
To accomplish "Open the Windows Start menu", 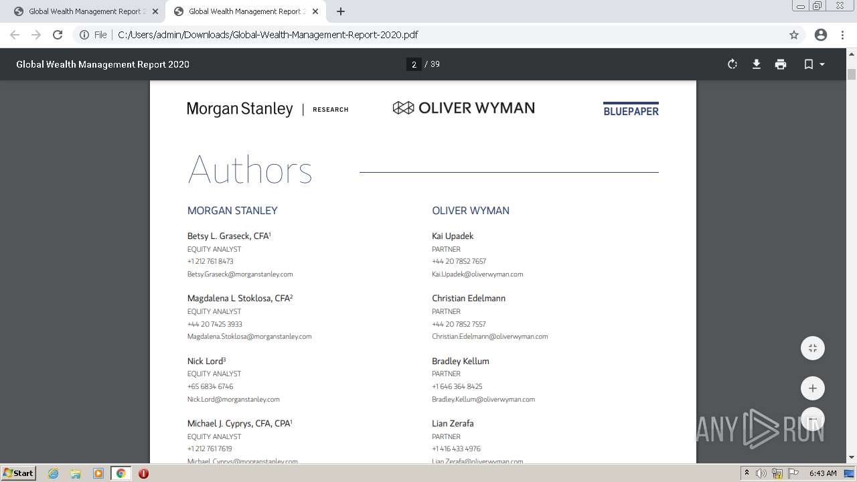I will pyautogui.click(x=19, y=473).
